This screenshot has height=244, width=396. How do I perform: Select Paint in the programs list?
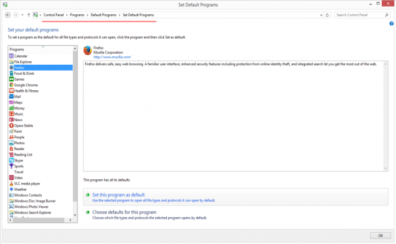18,131
